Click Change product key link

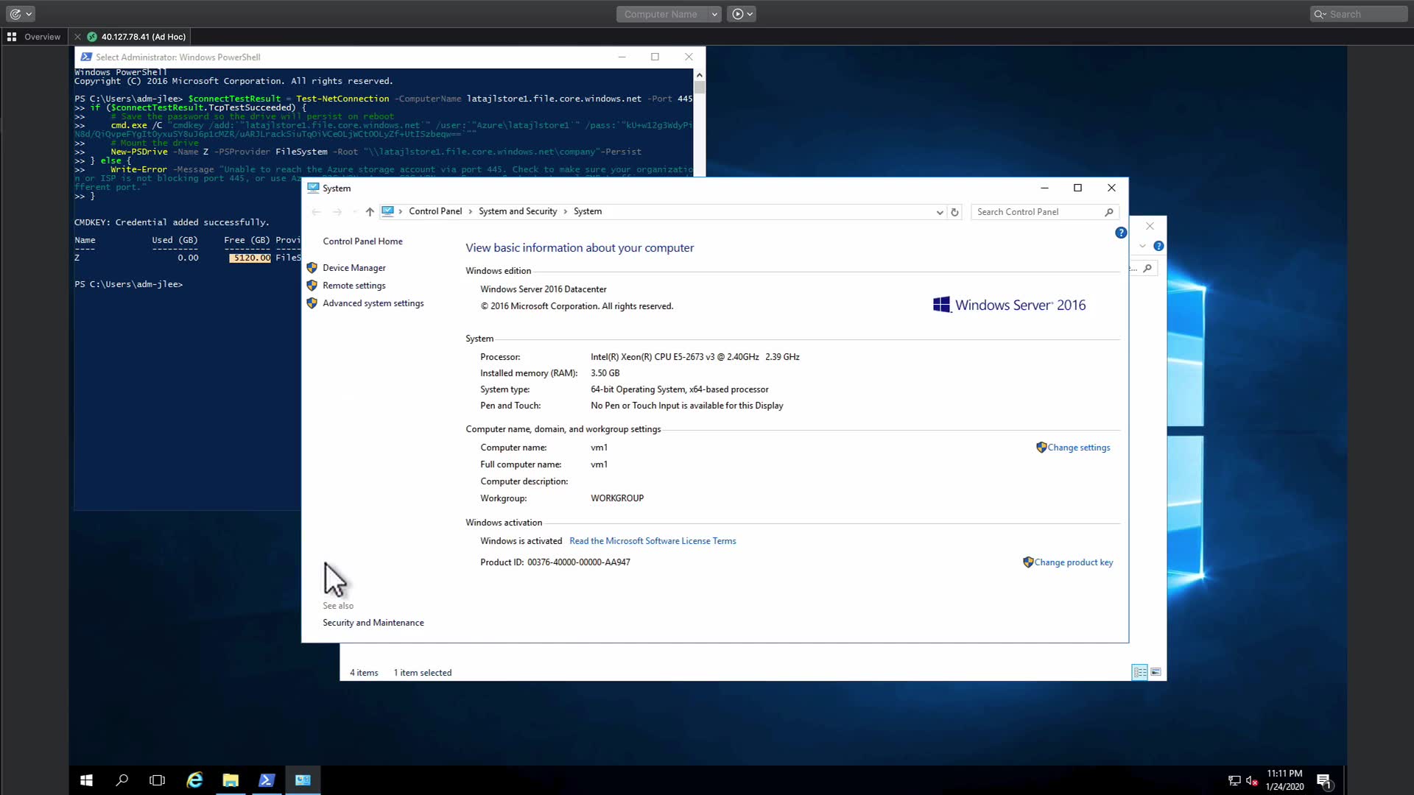click(x=1073, y=562)
